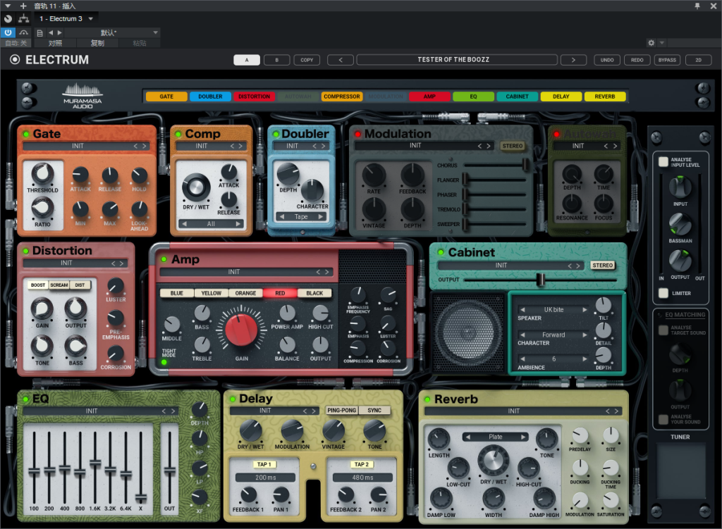Toggle the Amp Tight Mode LED
Screen dimensions: 722x529
[164, 362]
